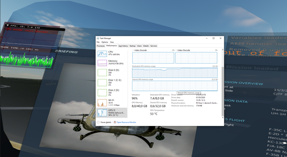Click the Resource Monitor icon
The height and width of the screenshot is (157, 287).
pyautogui.click(x=115, y=122)
